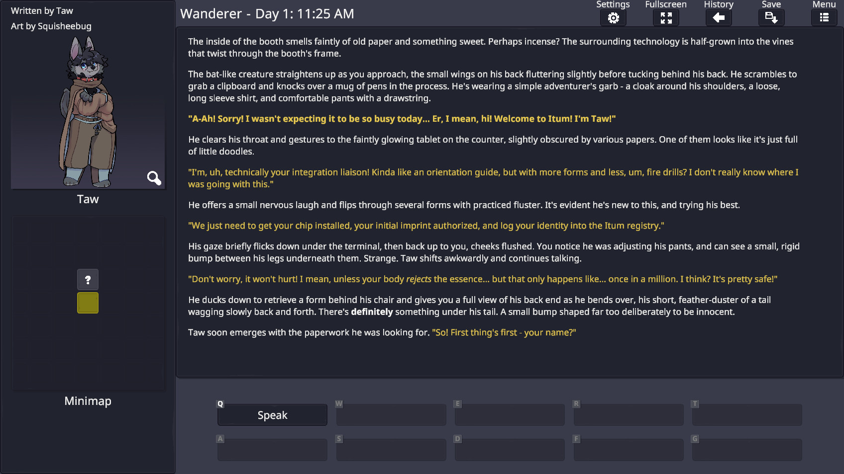This screenshot has width=844, height=474.
Task: Click the empty W action slot
Action: tap(391, 415)
